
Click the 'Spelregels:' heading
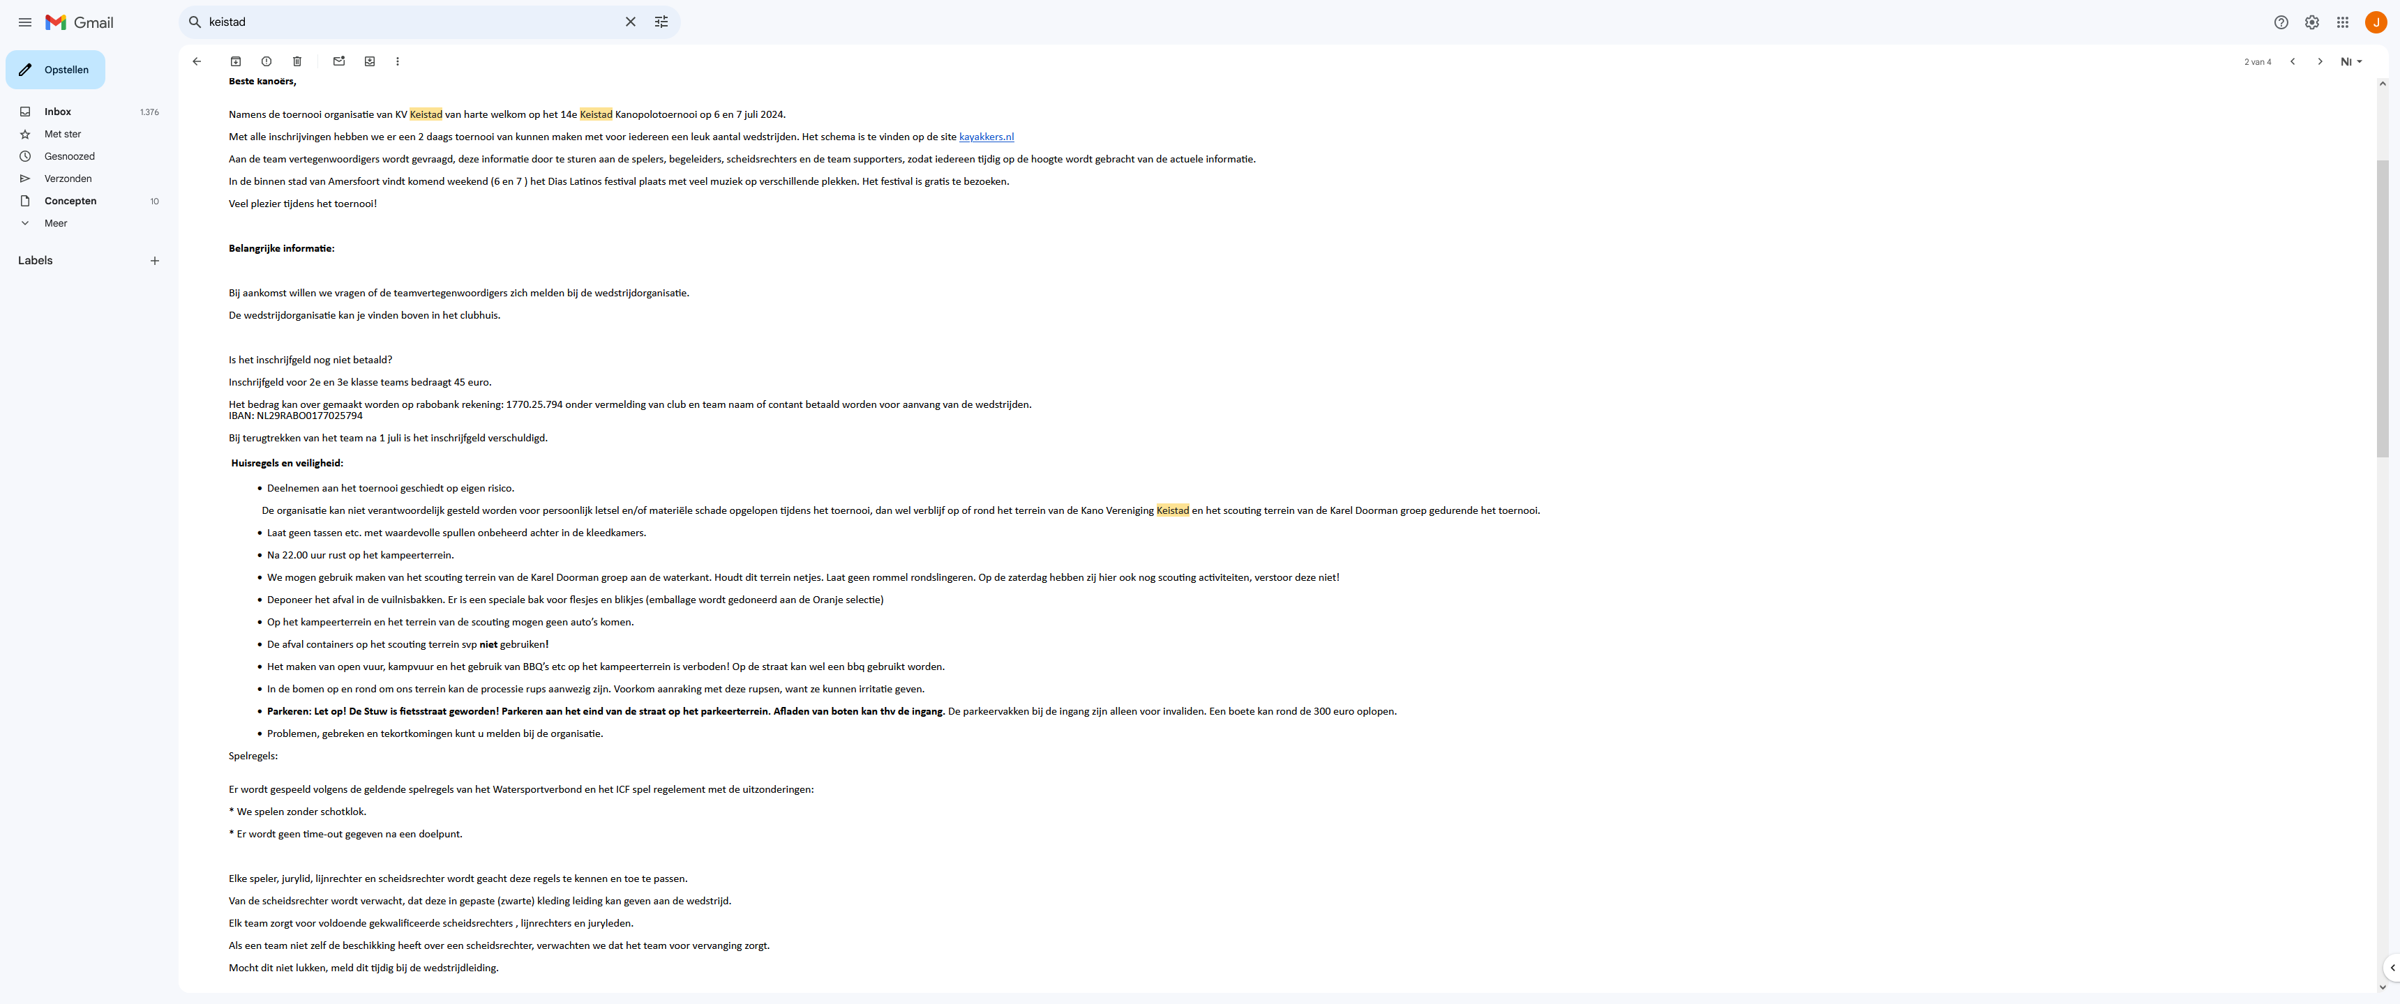pyautogui.click(x=253, y=756)
